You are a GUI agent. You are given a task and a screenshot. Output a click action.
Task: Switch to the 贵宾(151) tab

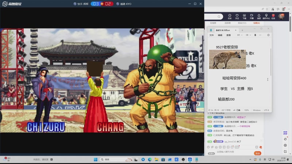(242, 23)
